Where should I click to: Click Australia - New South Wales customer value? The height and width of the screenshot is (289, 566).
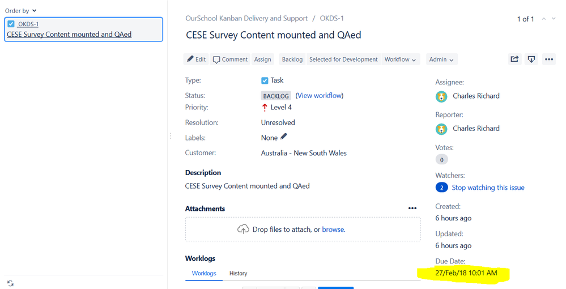304,153
